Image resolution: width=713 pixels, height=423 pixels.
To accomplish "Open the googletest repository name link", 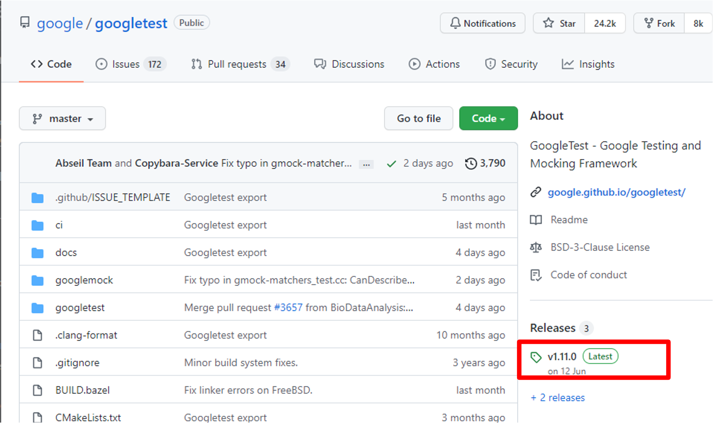I will click(x=131, y=23).
